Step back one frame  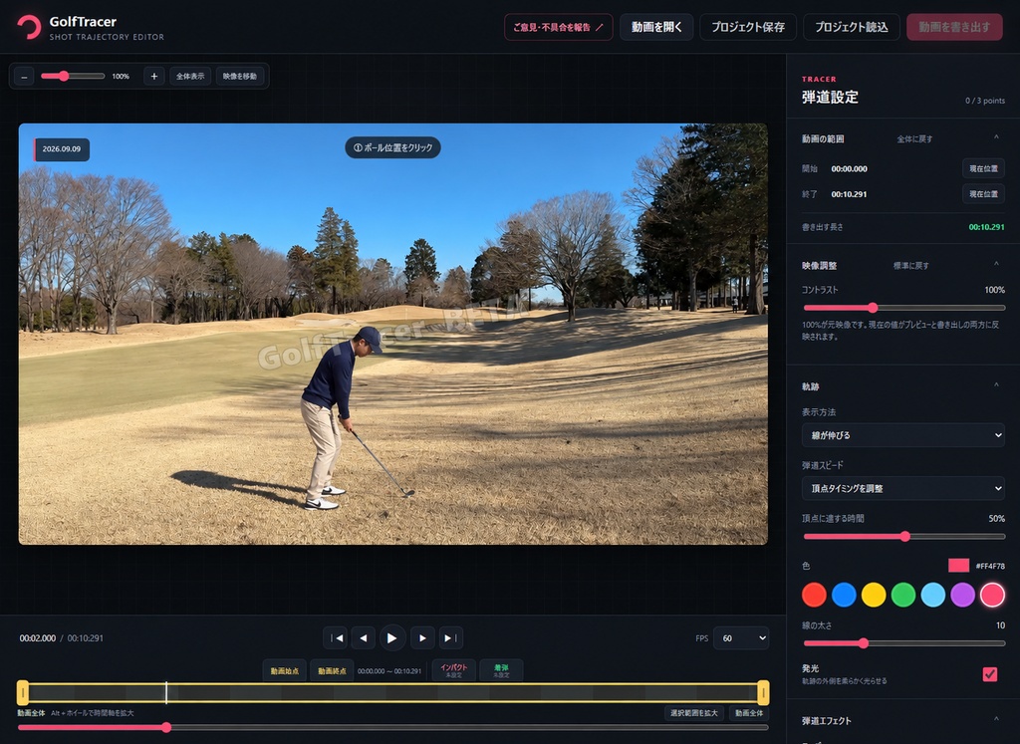[363, 638]
